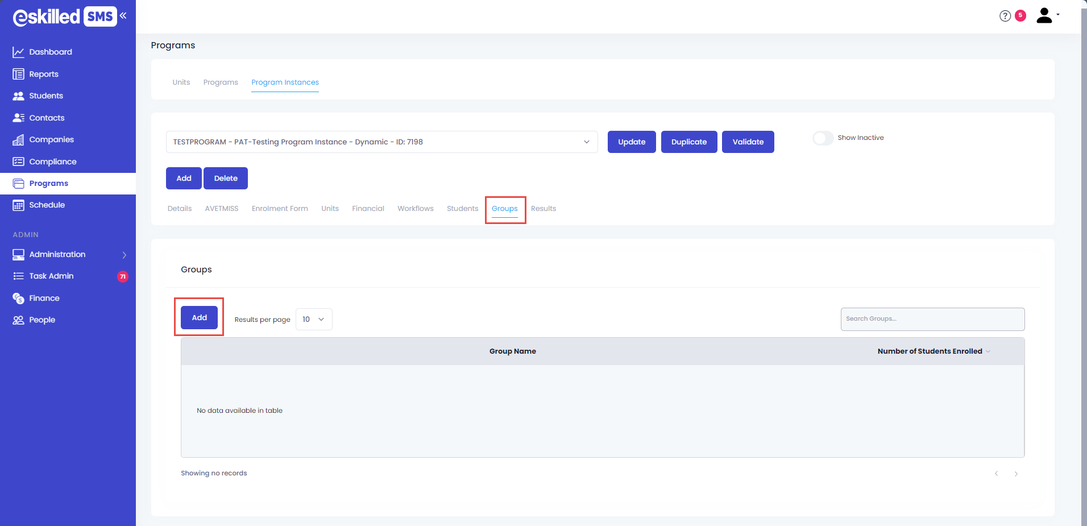
Task: Open Companies using the building icon
Action: click(x=18, y=140)
